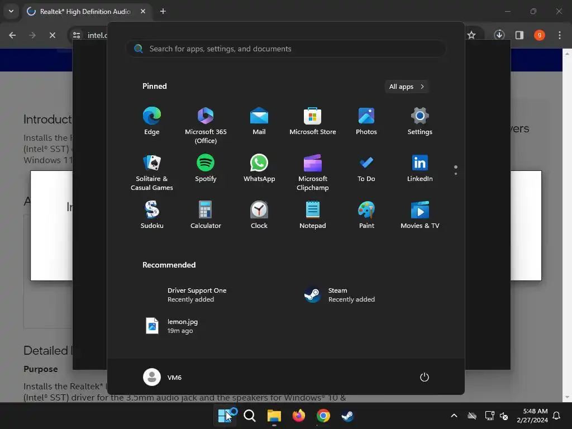Open the network status tray icon
This screenshot has width=572, height=429.
point(489,416)
